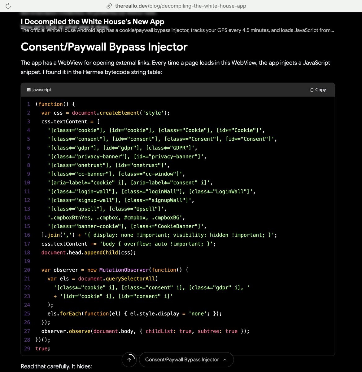The height and width of the screenshot is (372, 362).
Task: Click the javascript language icon in code header
Action: click(29, 90)
